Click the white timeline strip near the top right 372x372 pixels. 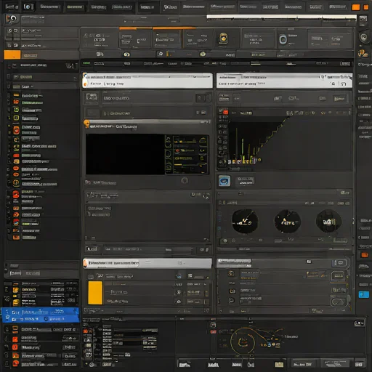(x=281, y=17)
